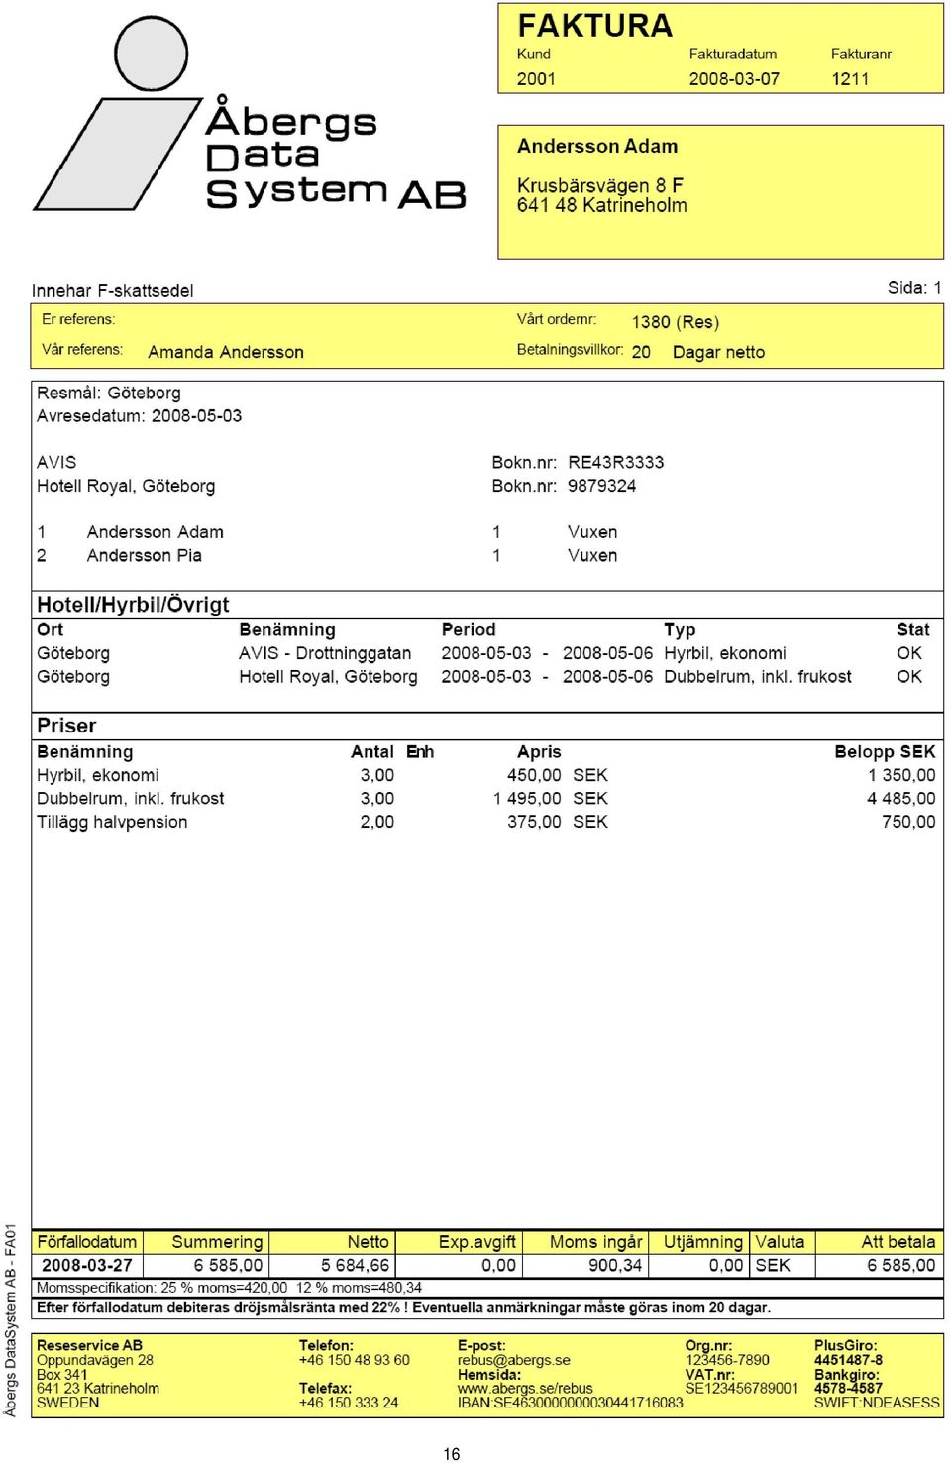
Task: Click payment terms Dagar netto
Action: [x=718, y=352]
